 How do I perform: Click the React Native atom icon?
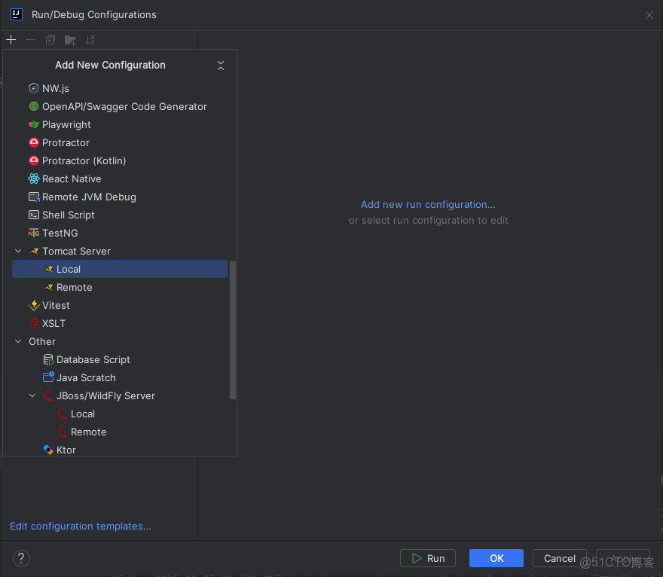[x=34, y=179]
